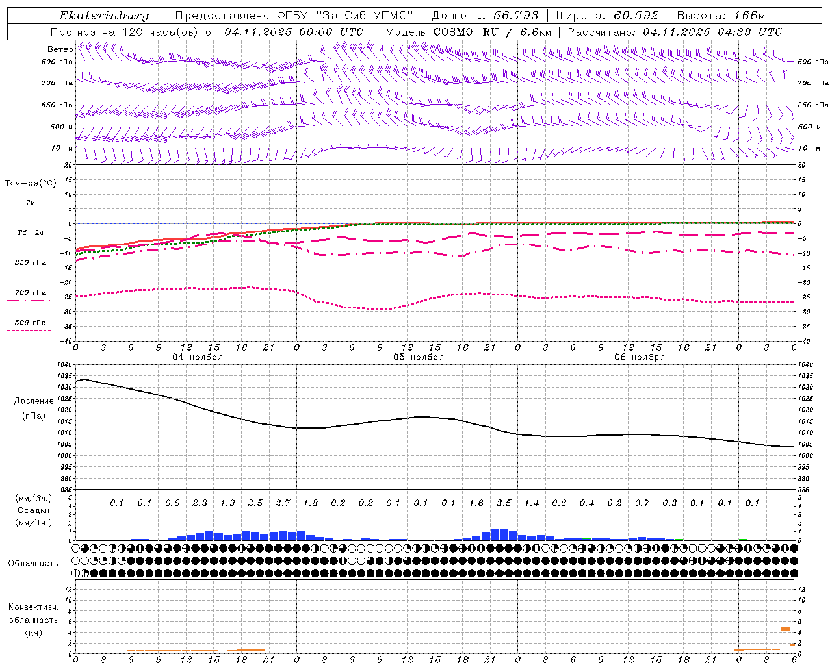Click the 'Осадки' precipitation label
This screenshot has width=832, height=665.
point(34,511)
